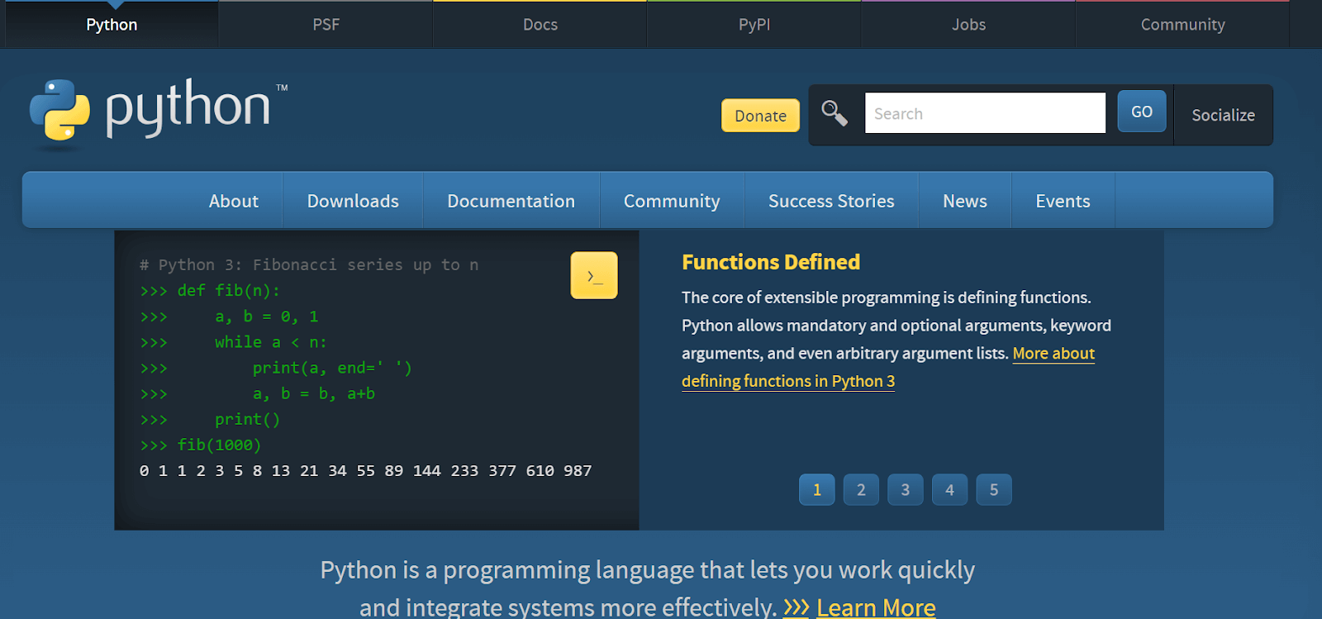
Task: Click code line 'a, b = 0, 1'
Action: point(267,317)
